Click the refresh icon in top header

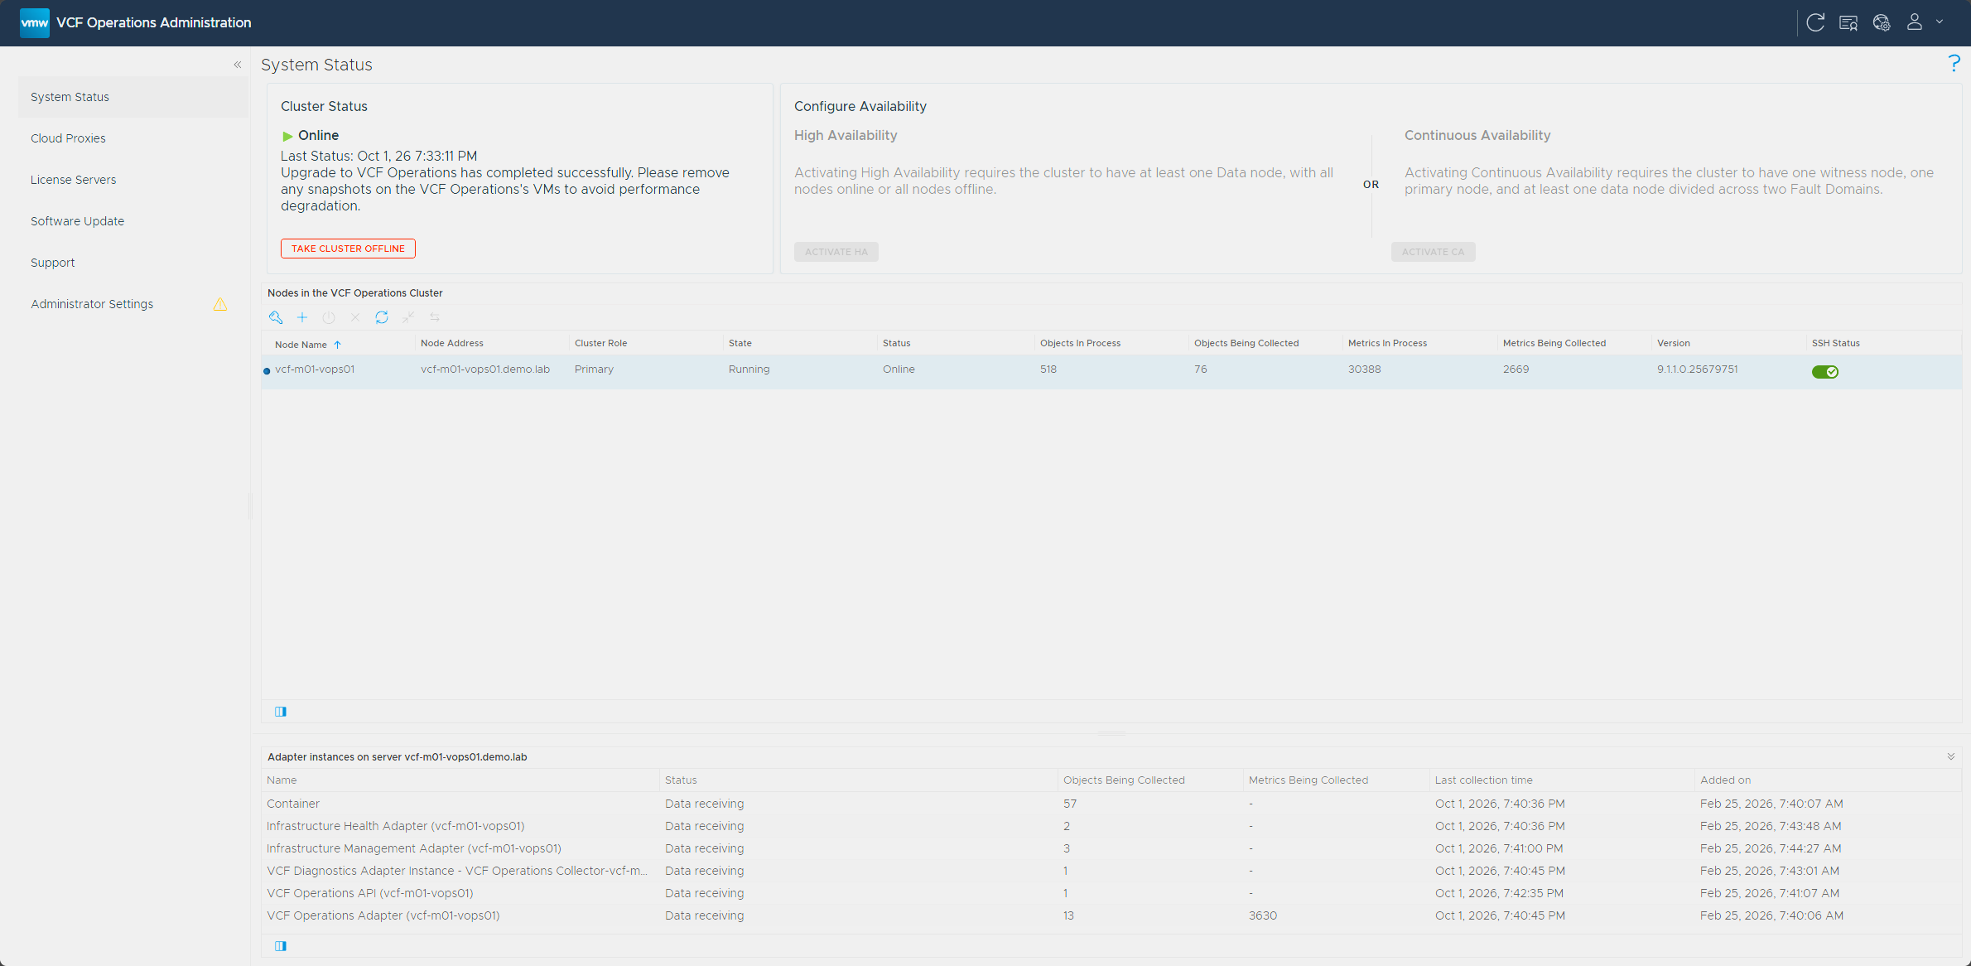[x=1815, y=22]
